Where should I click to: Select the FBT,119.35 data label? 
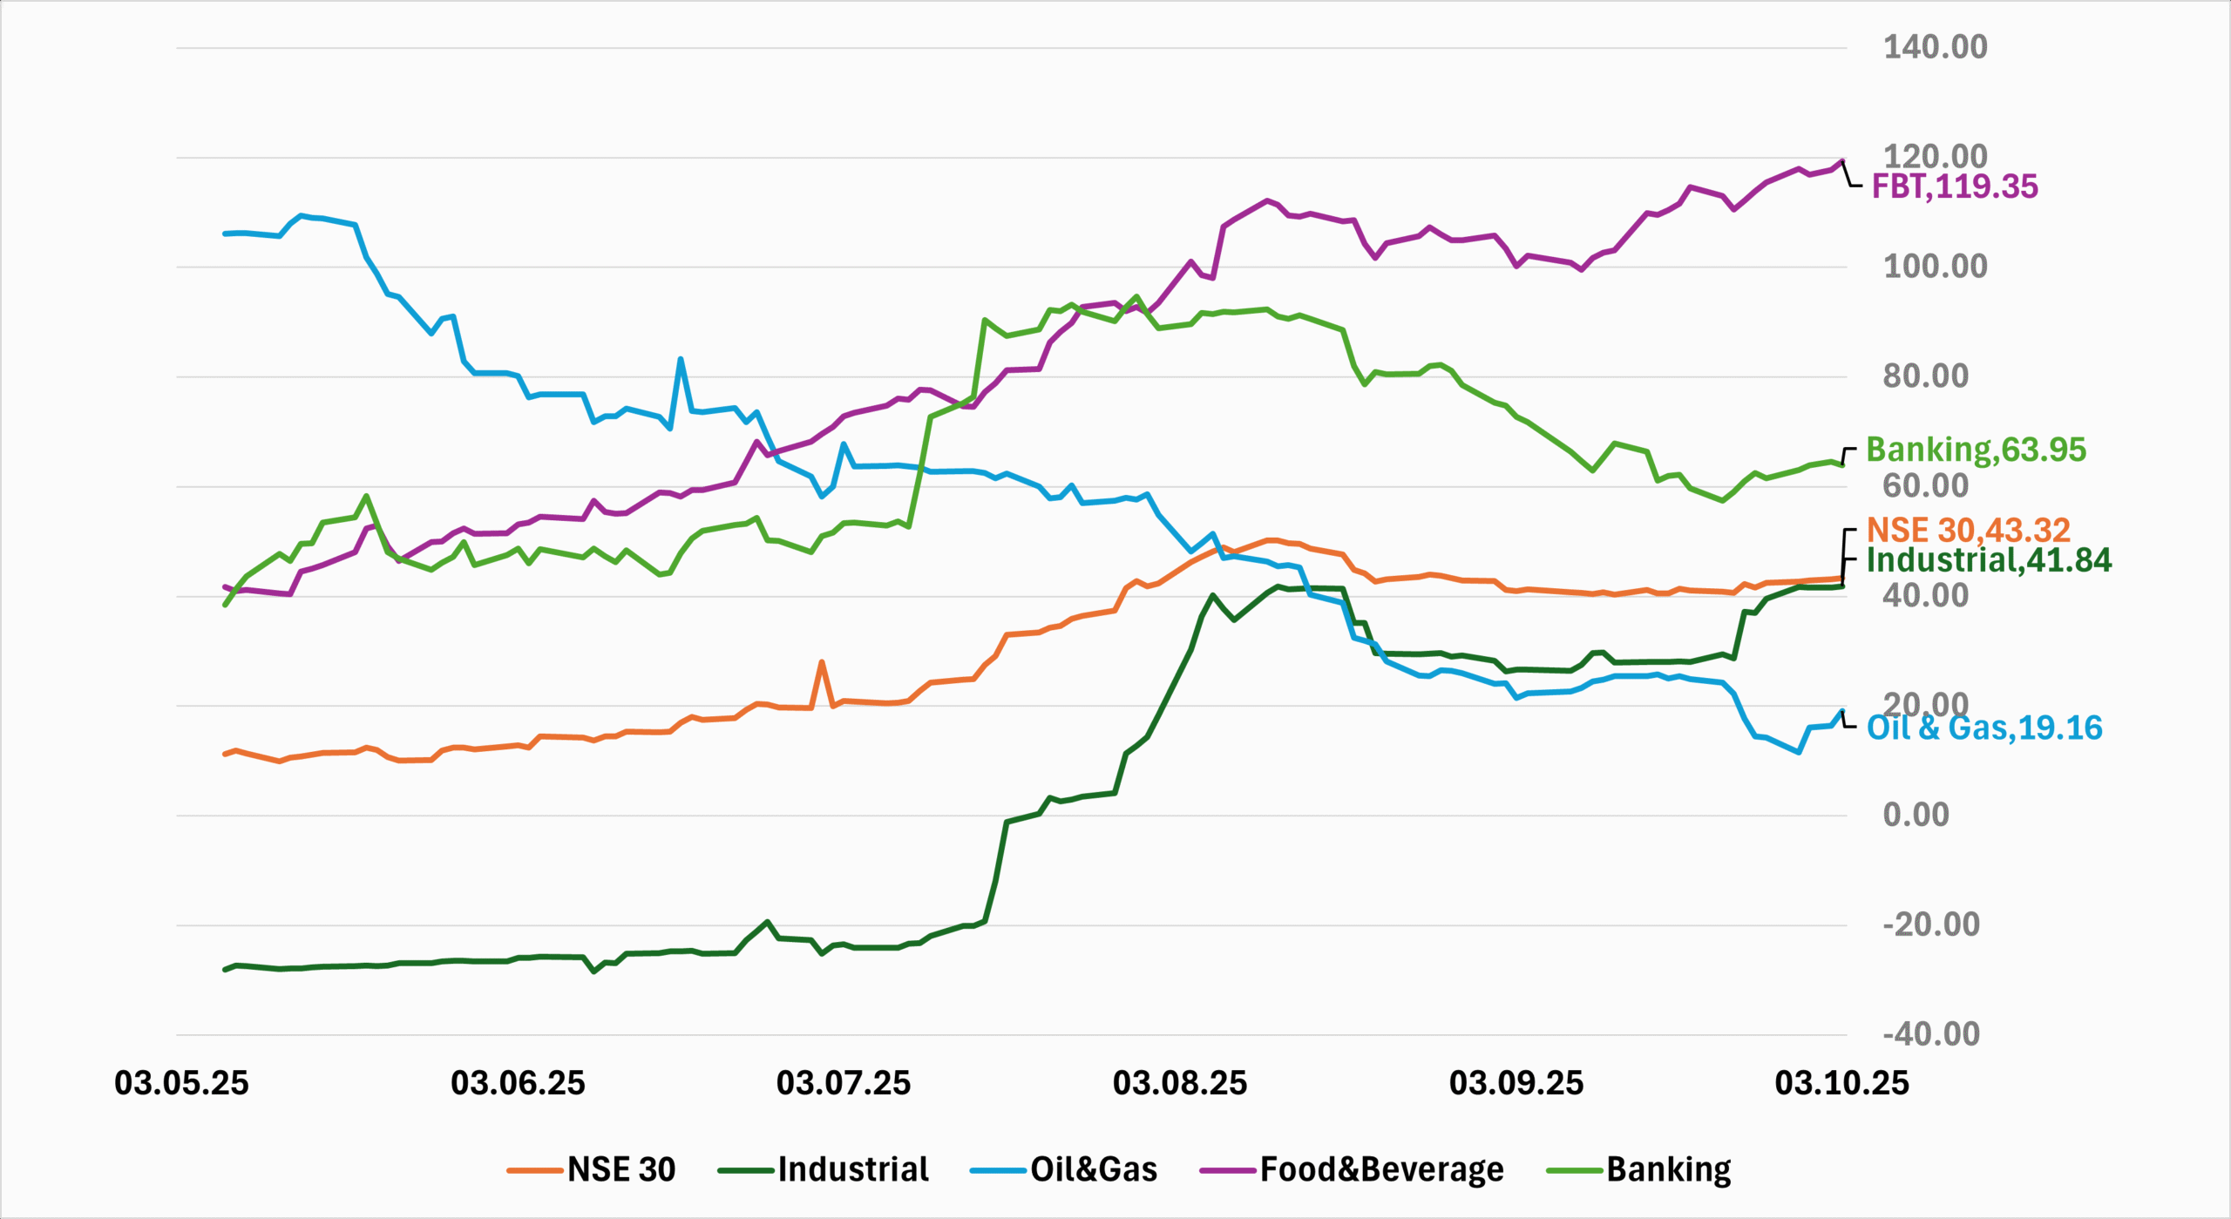1955,186
